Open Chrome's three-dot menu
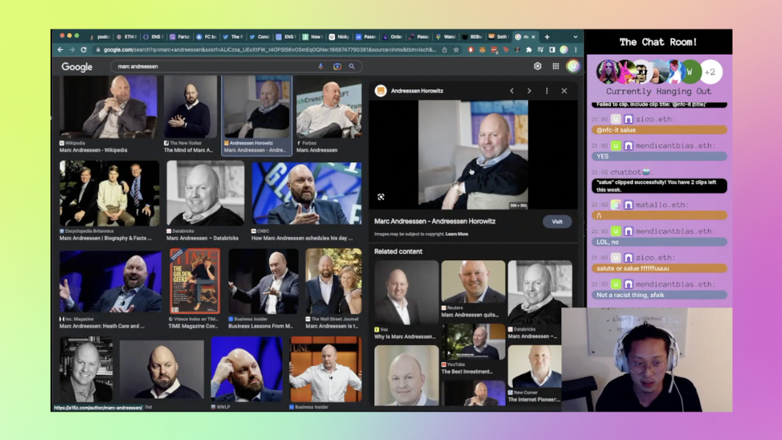Screen dimensions: 782x440 [576, 50]
